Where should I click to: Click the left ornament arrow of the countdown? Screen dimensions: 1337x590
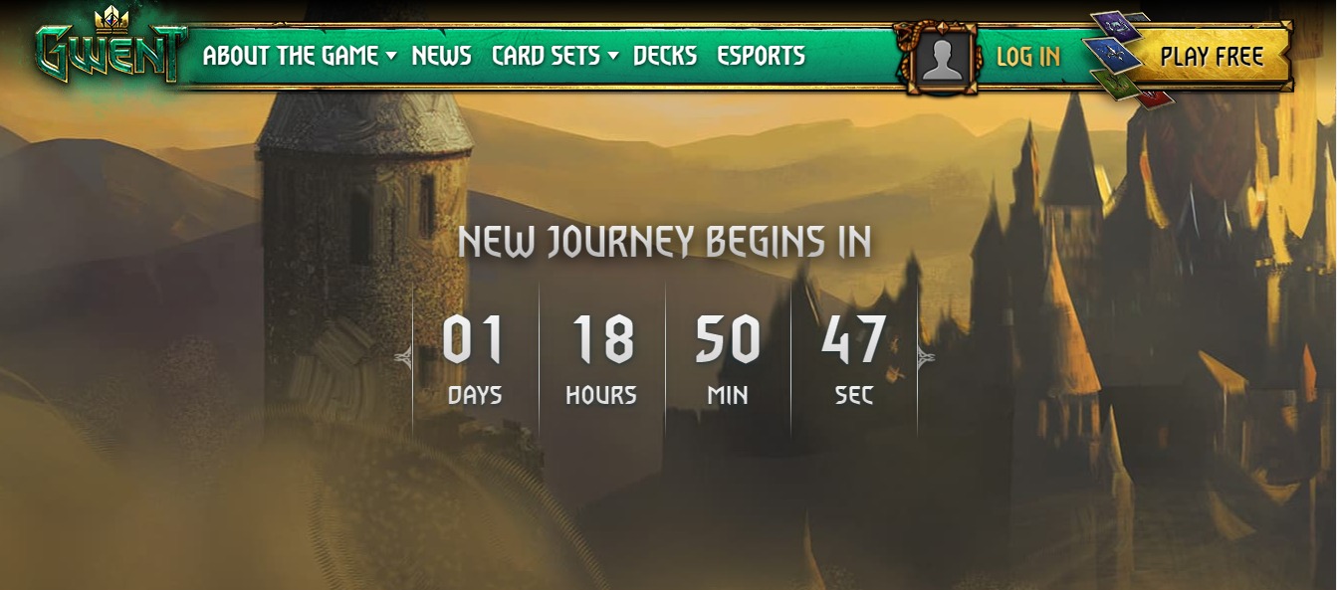click(x=403, y=358)
